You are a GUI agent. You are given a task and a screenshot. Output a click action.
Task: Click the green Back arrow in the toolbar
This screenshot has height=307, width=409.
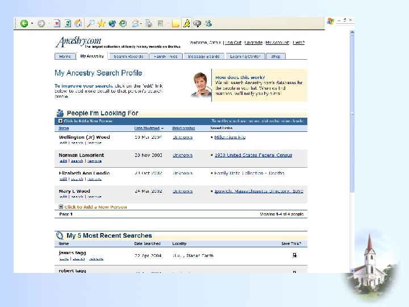click(x=24, y=23)
